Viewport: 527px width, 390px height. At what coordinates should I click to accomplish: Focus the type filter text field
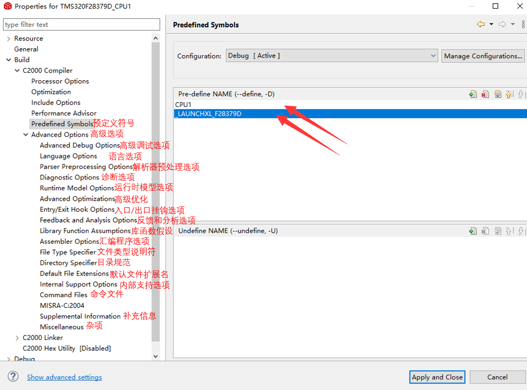coord(81,25)
